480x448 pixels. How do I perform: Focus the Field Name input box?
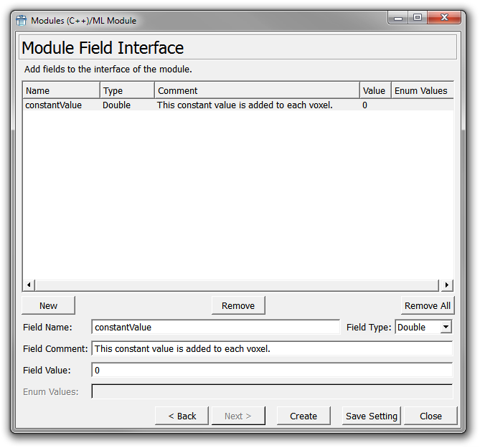(215, 327)
